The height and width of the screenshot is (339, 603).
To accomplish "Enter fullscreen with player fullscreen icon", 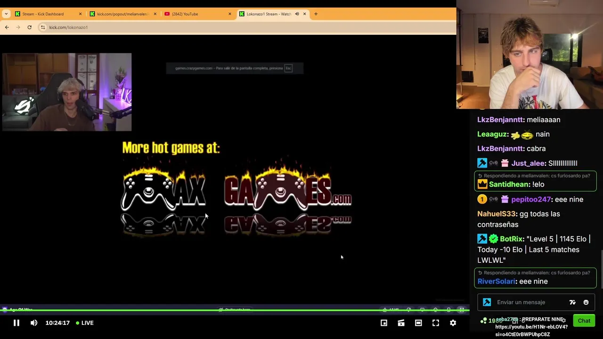I will (436, 323).
